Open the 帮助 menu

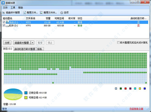click(21, 8)
